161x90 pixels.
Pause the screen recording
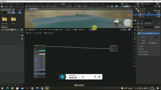pyautogui.click(x=62, y=77)
